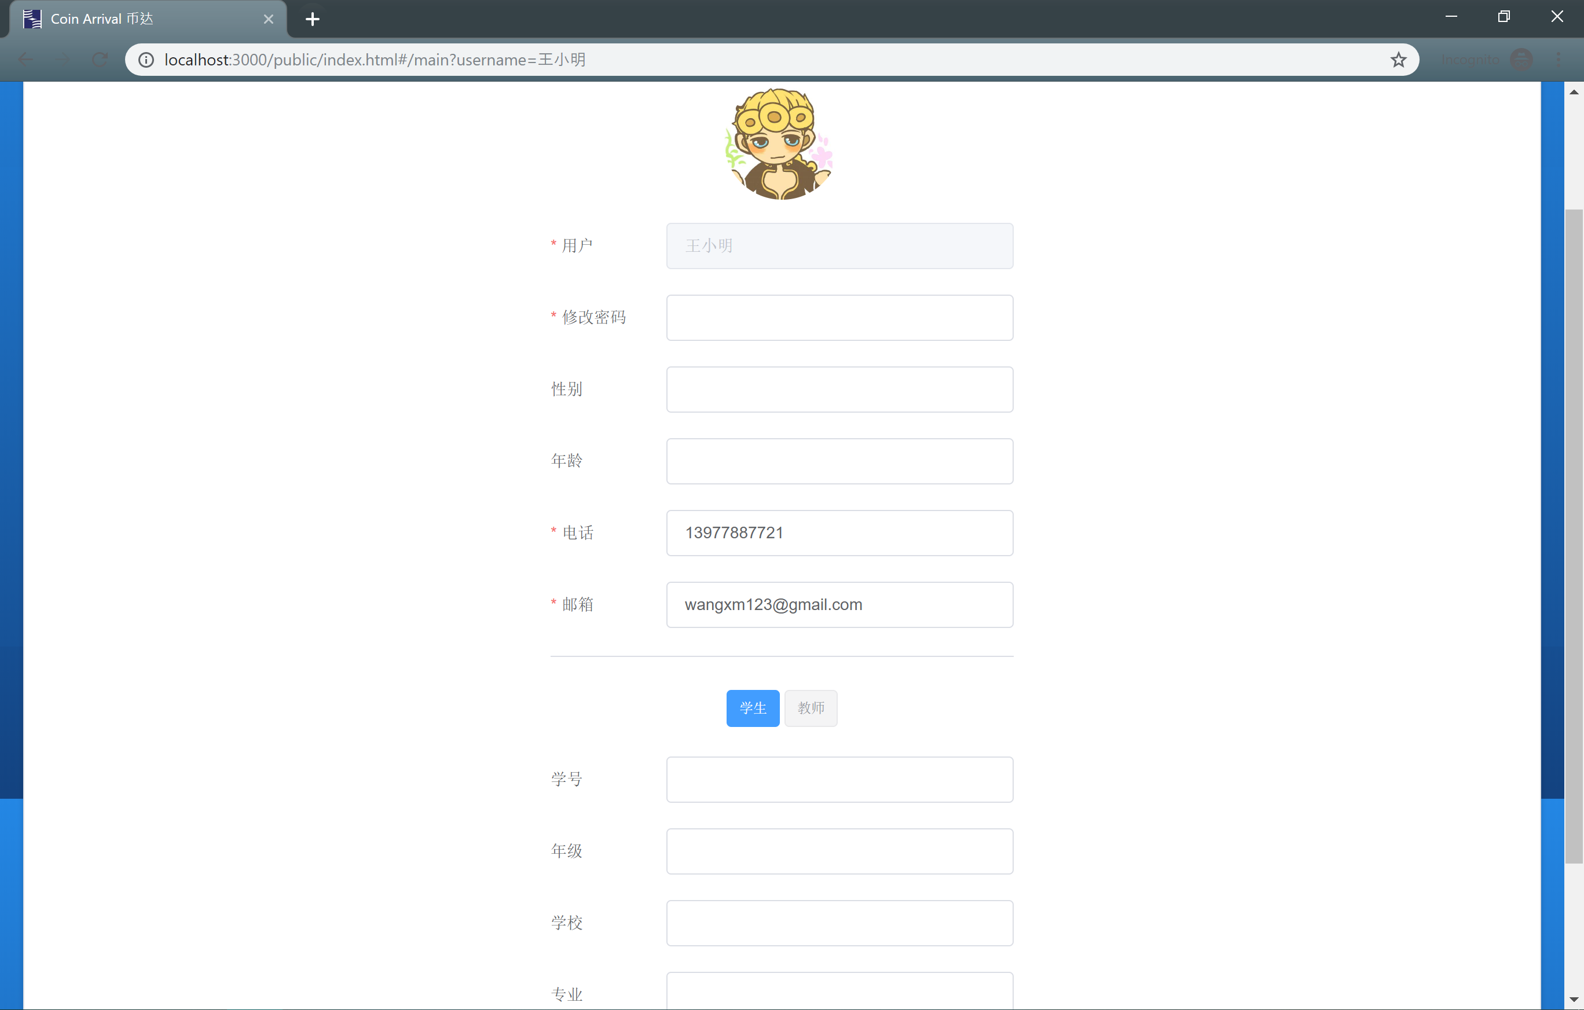Viewport: 1584px width, 1010px height.
Task: Click the 年龄 input field
Action: coord(839,461)
